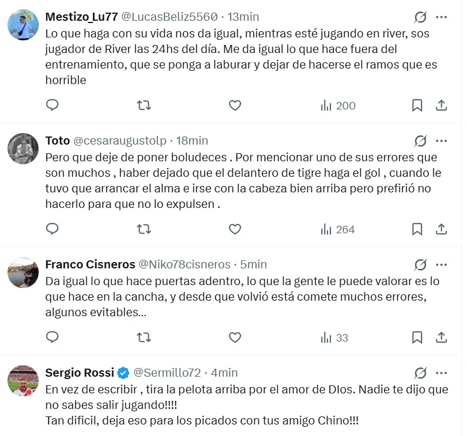The width and height of the screenshot is (467, 436).
Task: Open more options on Mestizo_Lu77's tweet
Action: point(441,17)
